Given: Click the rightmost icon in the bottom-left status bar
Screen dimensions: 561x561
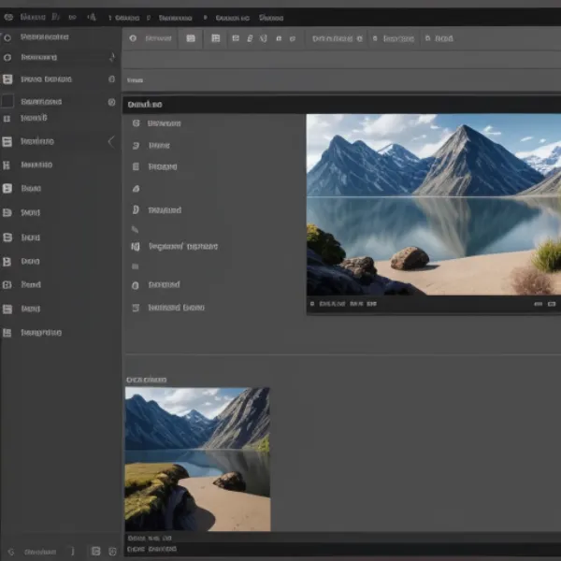Looking at the screenshot, I should pyautogui.click(x=112, y=552).
